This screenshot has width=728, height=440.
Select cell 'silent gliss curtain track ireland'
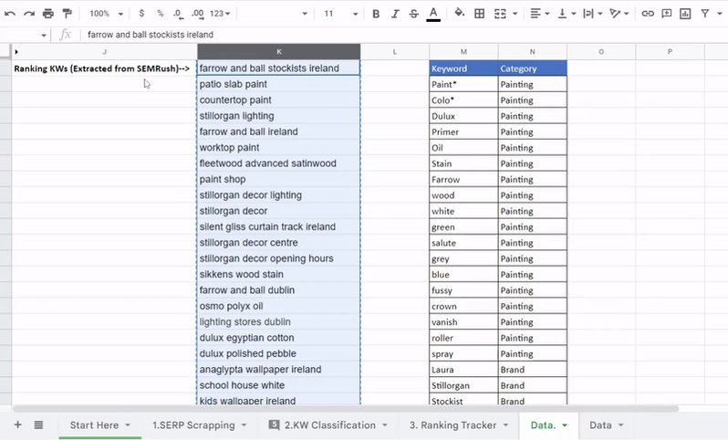coord(278,226)
